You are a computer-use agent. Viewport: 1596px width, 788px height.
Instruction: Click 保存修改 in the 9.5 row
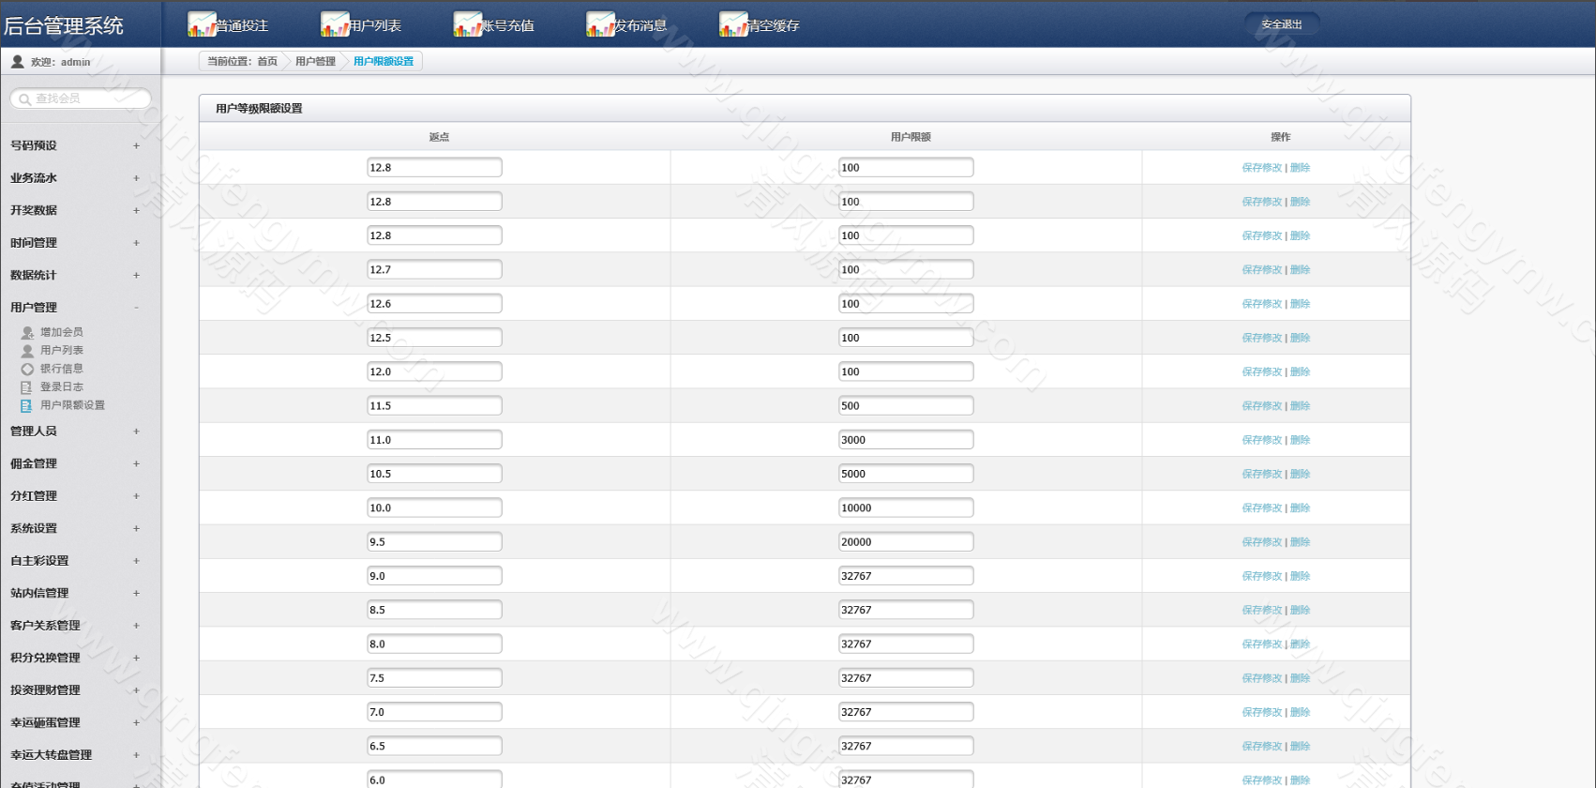click(x=1261, y=541)
